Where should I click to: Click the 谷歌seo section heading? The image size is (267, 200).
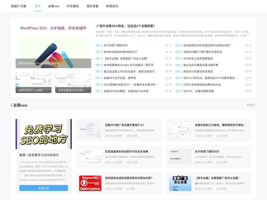tap(20, 105)
